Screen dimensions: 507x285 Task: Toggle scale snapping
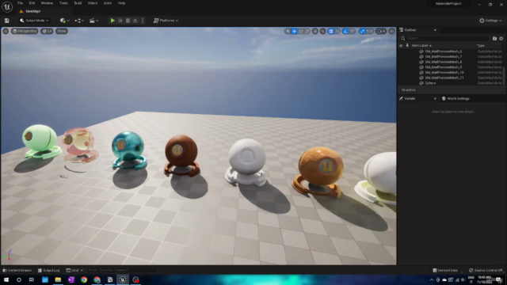362,32
